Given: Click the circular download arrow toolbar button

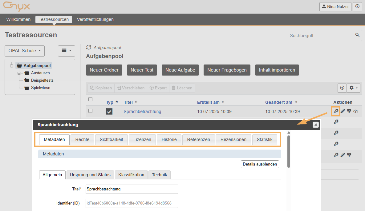Looking at the screenshot, I should tap(342, 88).
